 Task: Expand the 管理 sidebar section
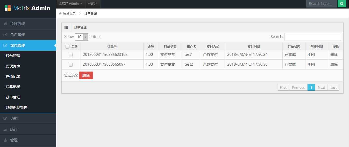click(x=28, y=140)
